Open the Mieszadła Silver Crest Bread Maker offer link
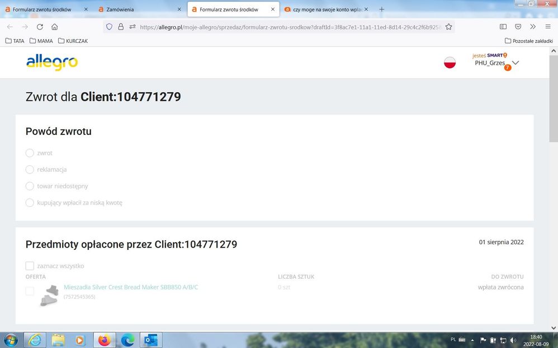The image size is (558, 348). tap(131, 287)
